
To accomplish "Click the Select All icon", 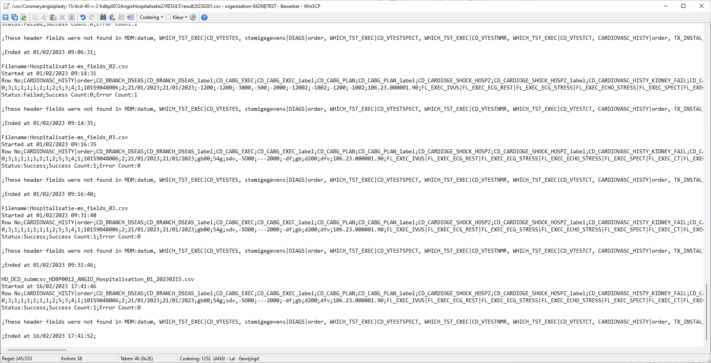I will coord(71,17).
